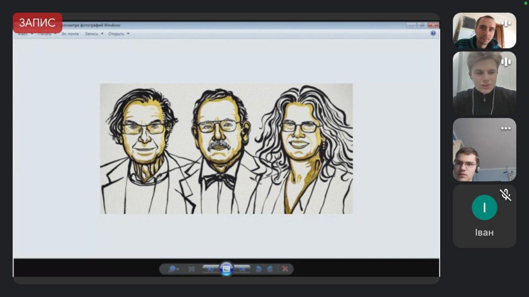Click the Эл. почта menu item
The width and height of the screenshot is (529, 297).
(70, 34)
